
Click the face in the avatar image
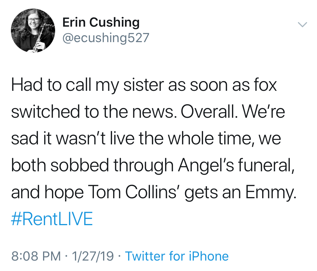click(x=34, y=22)
